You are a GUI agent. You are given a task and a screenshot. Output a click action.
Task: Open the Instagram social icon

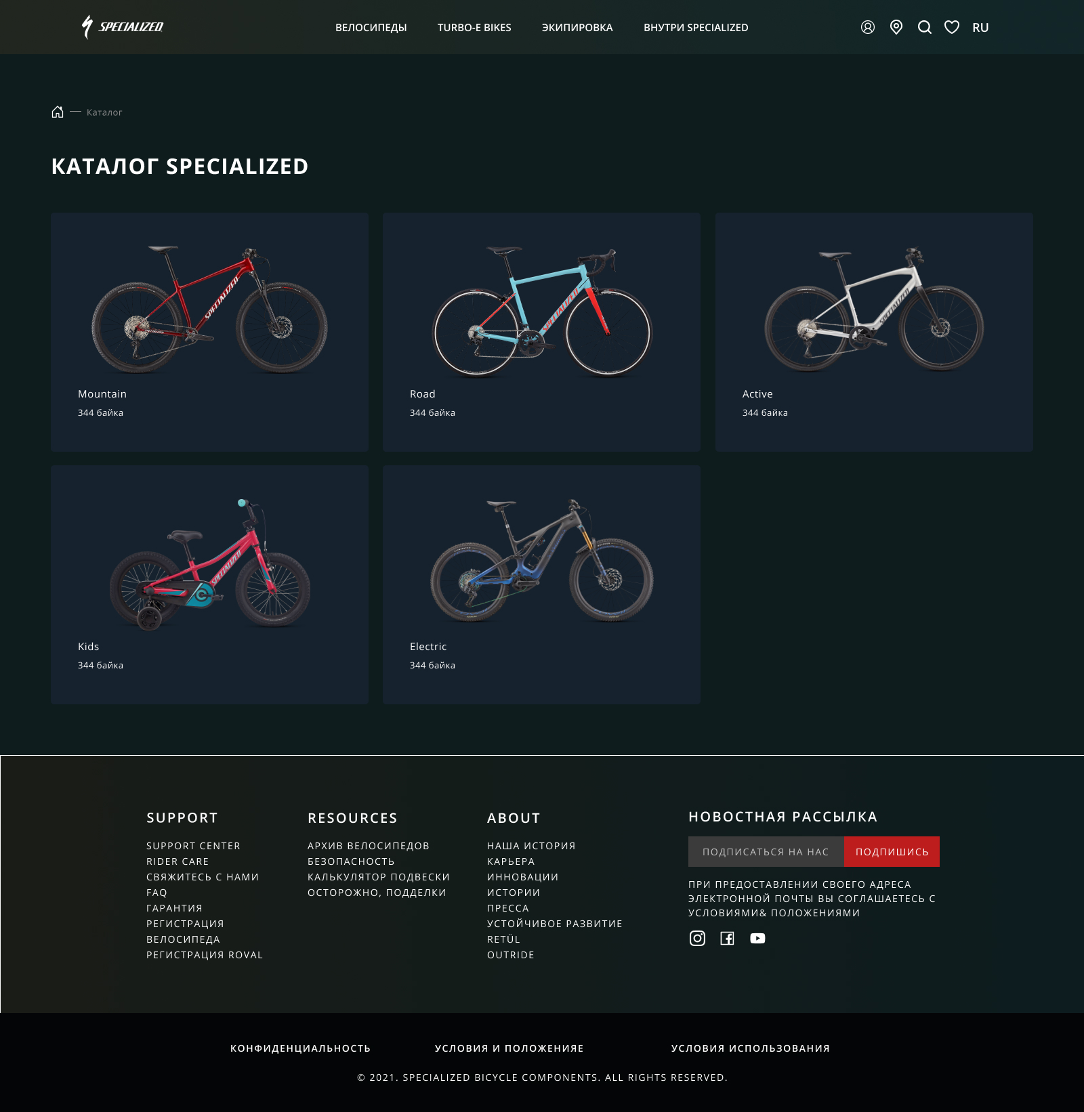coord(697,938)
